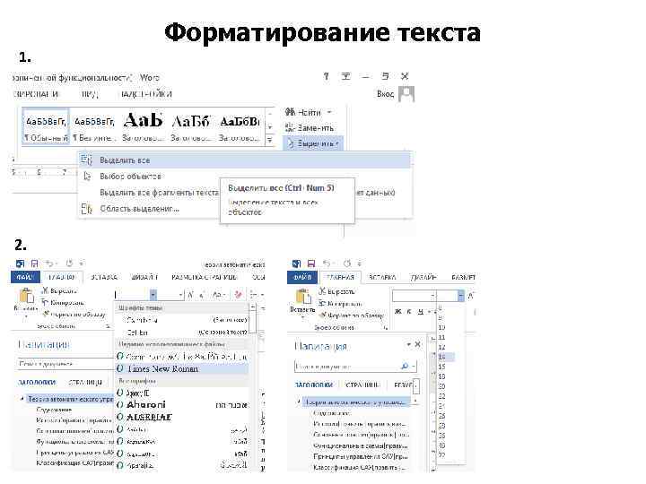Open the Найти dropdown arrow
Image resolution: width=646 pixels, height=484 pixels.
pyautogui.click(x=329, y=112)
